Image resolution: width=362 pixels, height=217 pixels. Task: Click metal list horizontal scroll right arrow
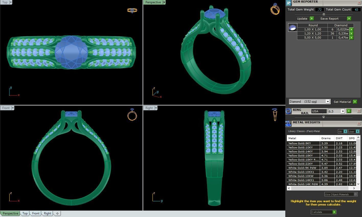point(354,188)
